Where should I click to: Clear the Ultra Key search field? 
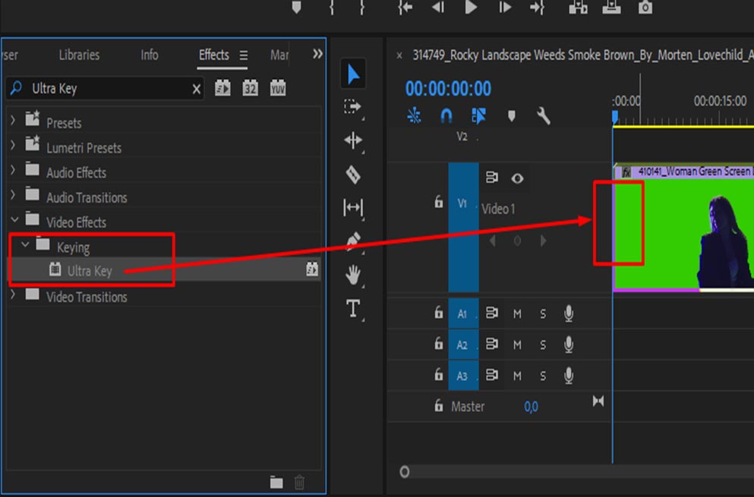point(197,89)
